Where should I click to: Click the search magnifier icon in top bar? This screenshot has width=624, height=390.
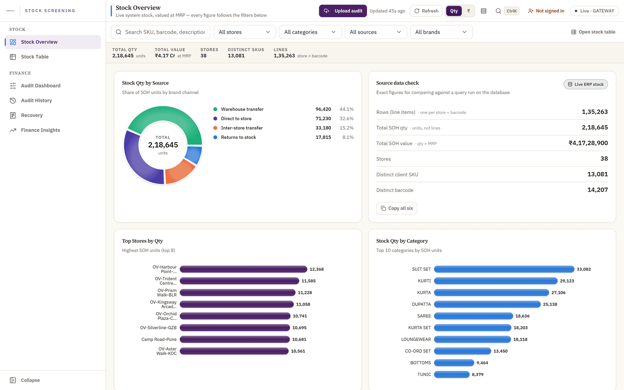pyautogui.click(x=498, y=11)
